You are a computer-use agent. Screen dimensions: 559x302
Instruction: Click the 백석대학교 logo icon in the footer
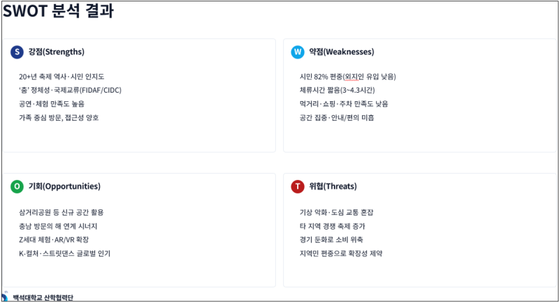click(6, 297)
